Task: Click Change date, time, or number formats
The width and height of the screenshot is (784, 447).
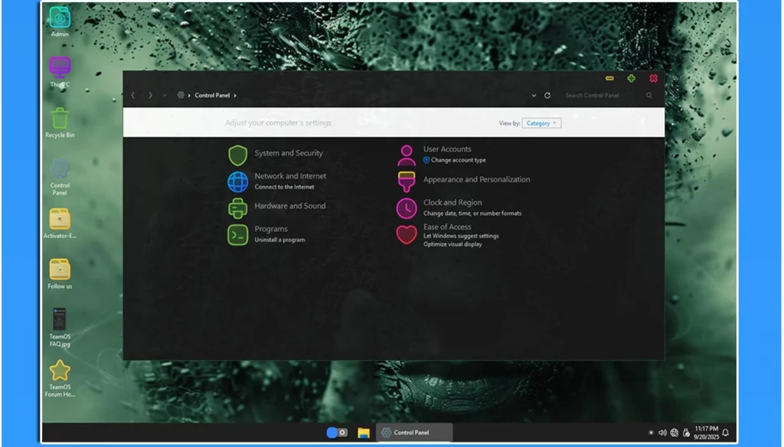Action: coord(472,214)
